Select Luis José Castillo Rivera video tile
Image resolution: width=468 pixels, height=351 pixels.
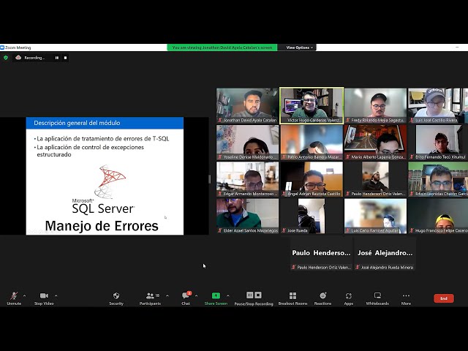click(x=438, y=105)
